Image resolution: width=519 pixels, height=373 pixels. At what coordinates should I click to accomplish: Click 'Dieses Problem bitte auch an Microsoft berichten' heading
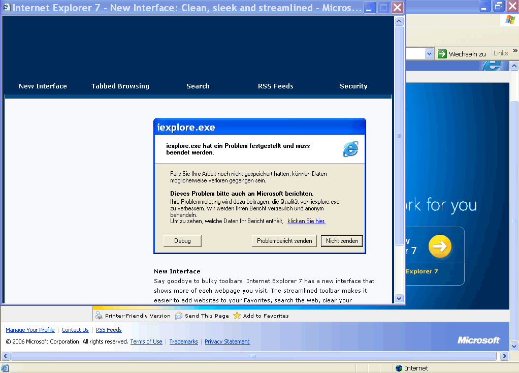click(242, 194)
